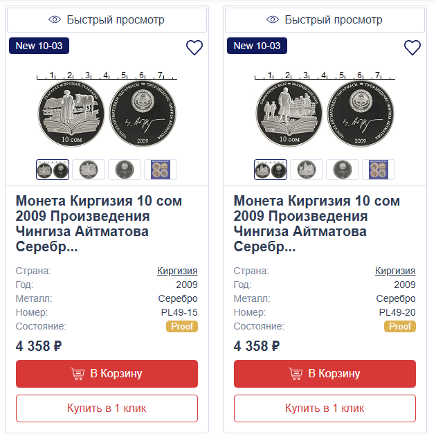The width and height of the screenshot is (436, 441).
Task: Open Киргизия country link in left card
Action: (x=177, y=271)
